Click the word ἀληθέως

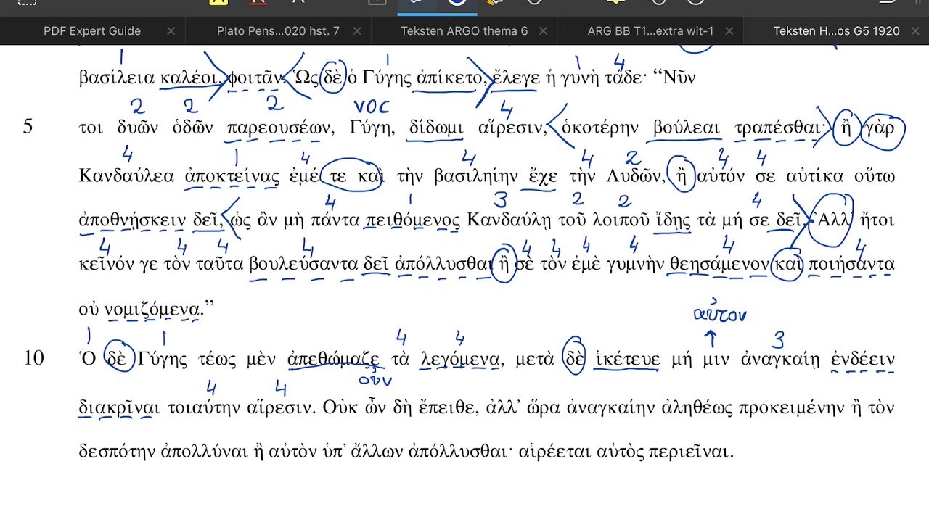coord(697,407)
